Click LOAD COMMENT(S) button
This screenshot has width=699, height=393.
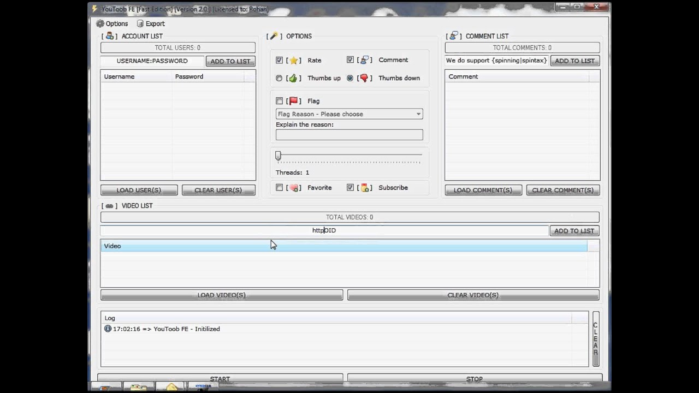point(483,190)
